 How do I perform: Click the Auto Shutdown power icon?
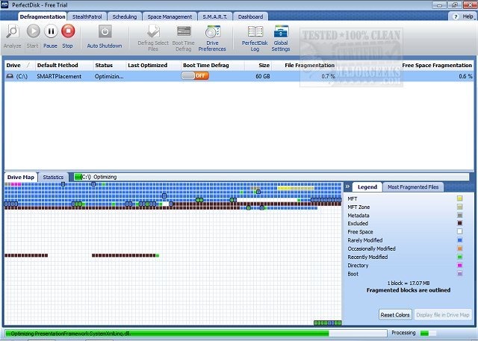coord(105,32)
